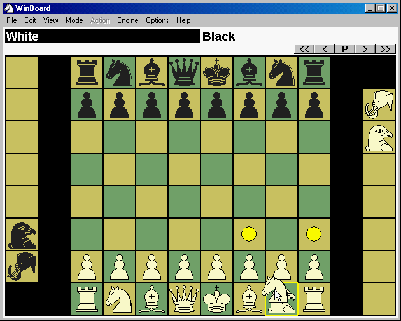Select the white bishop on c1
401x321 pixels.
152,299
